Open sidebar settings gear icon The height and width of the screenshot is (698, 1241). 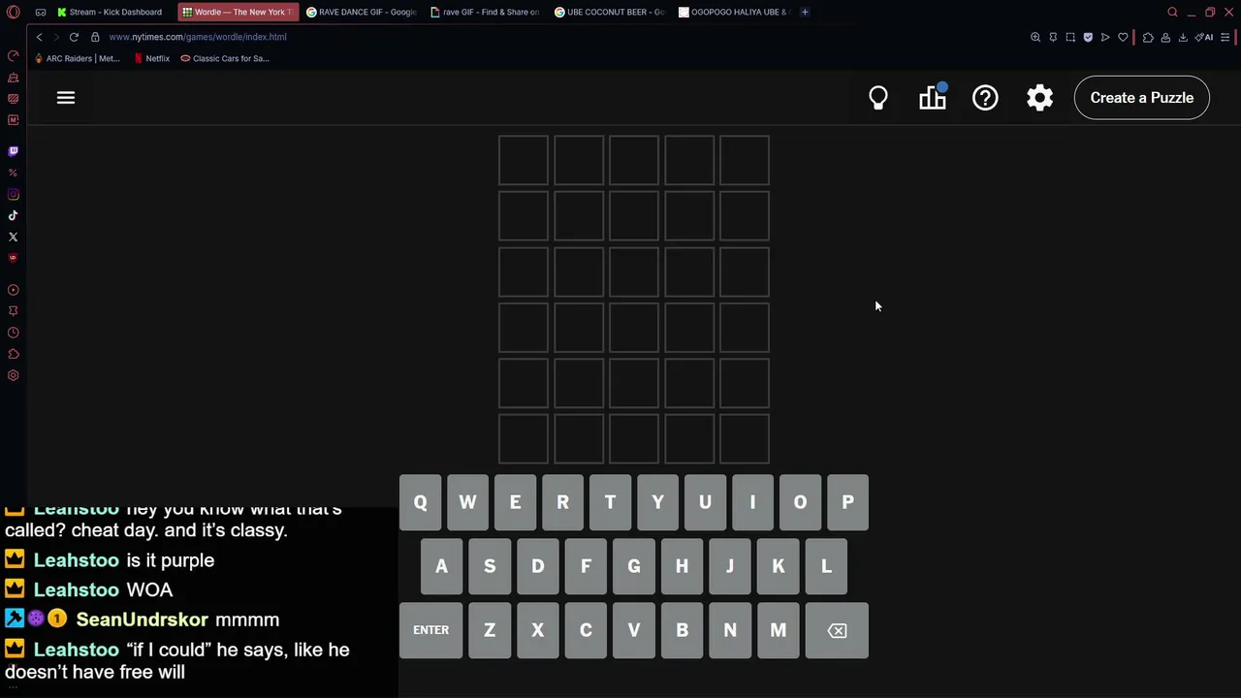pos(13,375)
